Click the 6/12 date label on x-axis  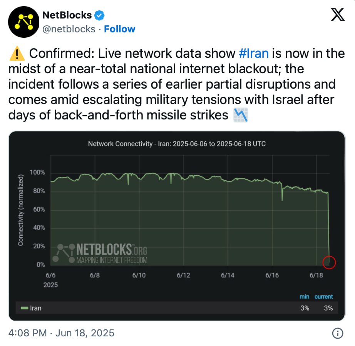[183, 275]
